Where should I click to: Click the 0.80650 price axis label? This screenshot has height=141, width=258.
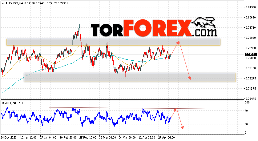[x=251, y=18]
